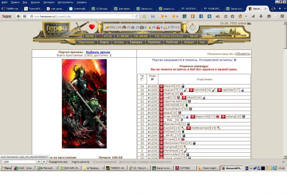Click faction icon after _NKVD_

tap(184, 136)
